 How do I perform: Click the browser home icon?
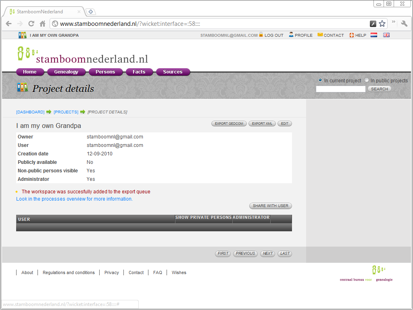[x=42, y=23]
